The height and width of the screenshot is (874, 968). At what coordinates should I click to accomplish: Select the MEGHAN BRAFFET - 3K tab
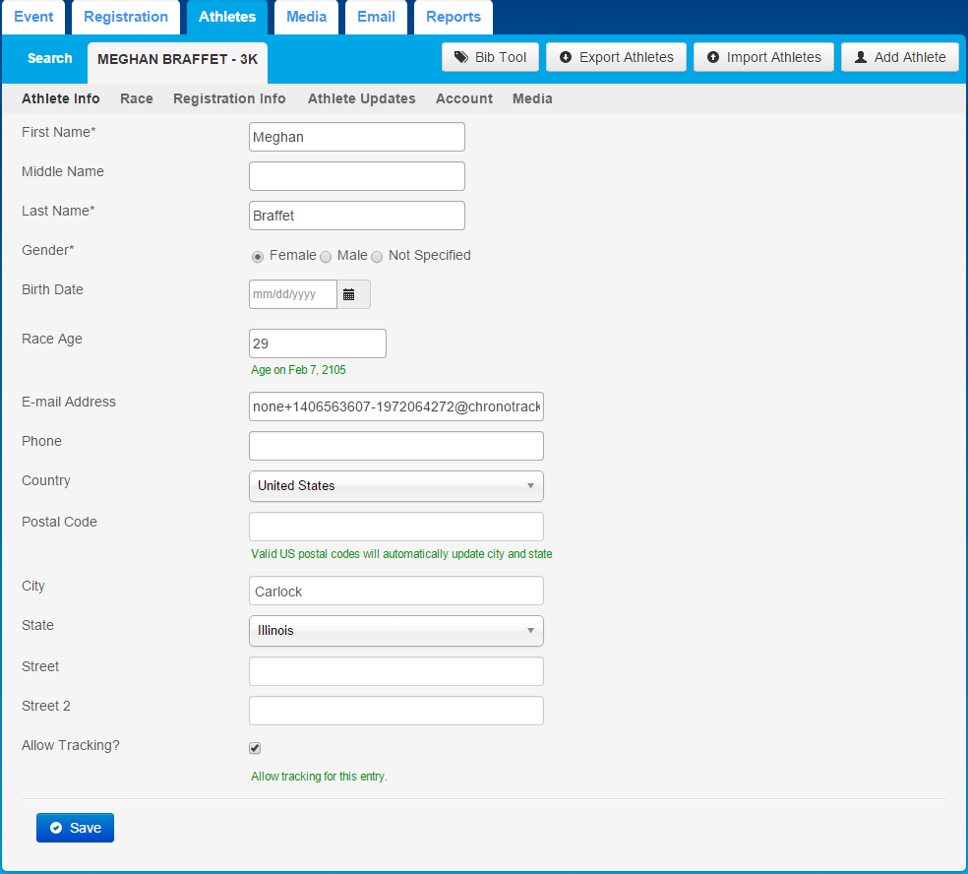click(177, 60)
